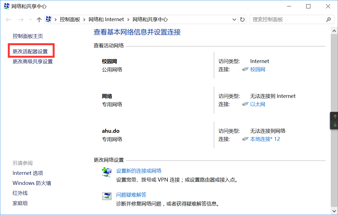Click the 设置新的连接或网络 green network icon
This screenshot has width=338, height=215.
click(107, 172)
